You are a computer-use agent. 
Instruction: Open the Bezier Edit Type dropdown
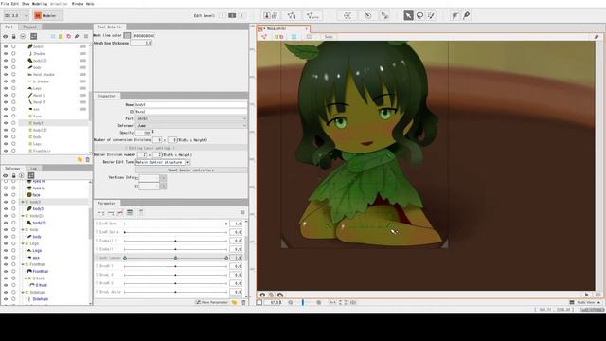pyautogui.click(x=163, y=162)
